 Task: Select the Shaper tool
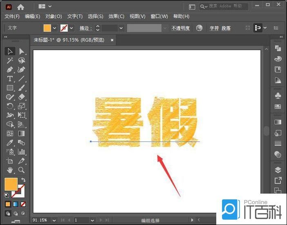pyautogui.click(x=10, y=97)
